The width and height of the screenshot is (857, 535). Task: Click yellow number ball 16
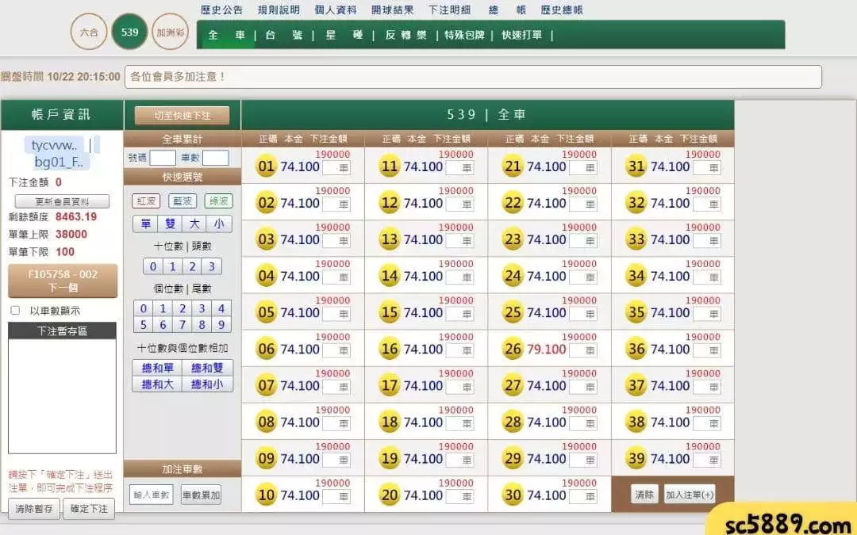(x=390, y=349)
